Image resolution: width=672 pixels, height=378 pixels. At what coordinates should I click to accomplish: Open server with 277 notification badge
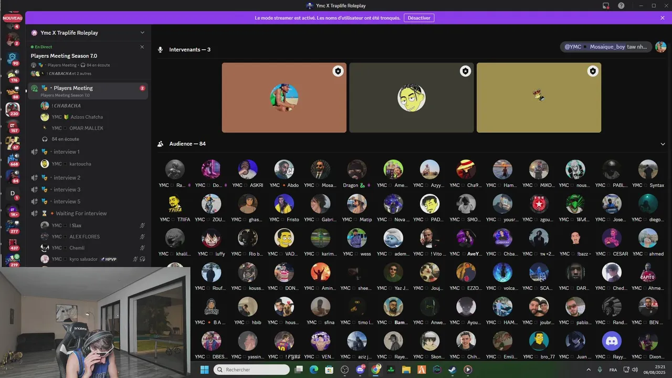(x=13, y=227)
